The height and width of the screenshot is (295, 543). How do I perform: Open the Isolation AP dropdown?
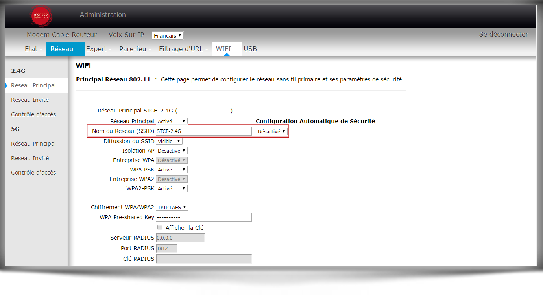(172, 151)
